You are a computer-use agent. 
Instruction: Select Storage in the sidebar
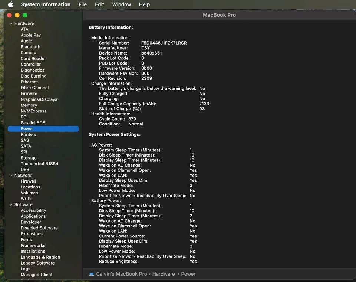click(x=29, y=158)
